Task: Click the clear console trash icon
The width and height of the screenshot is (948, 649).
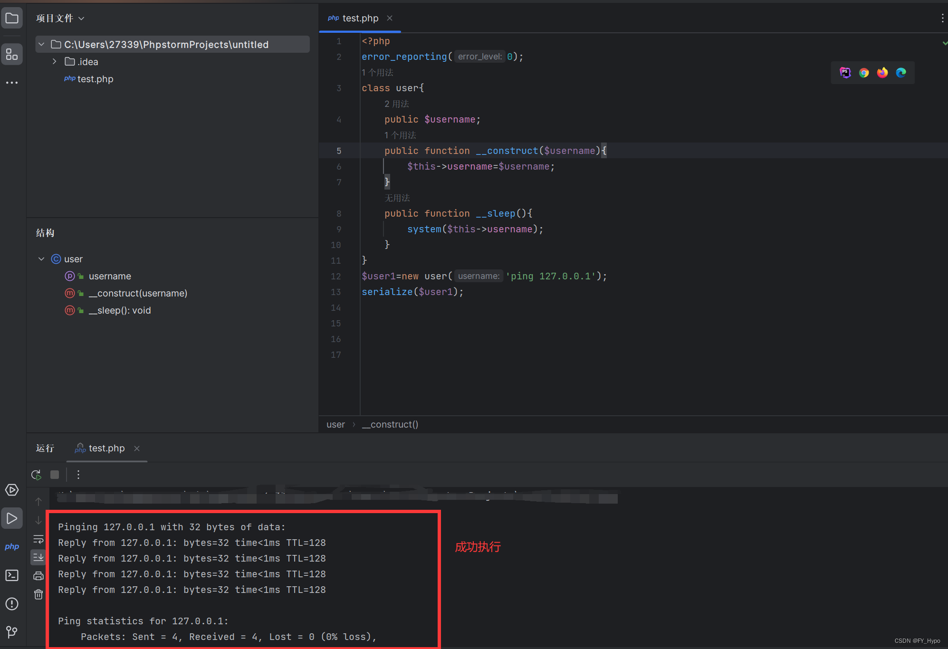Action: click(x=38, y=594)
